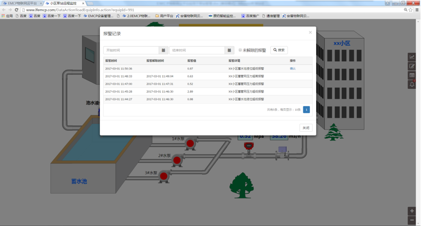Go forward in browser history
The height and width of the screenshot is (226, 421).
10,10
